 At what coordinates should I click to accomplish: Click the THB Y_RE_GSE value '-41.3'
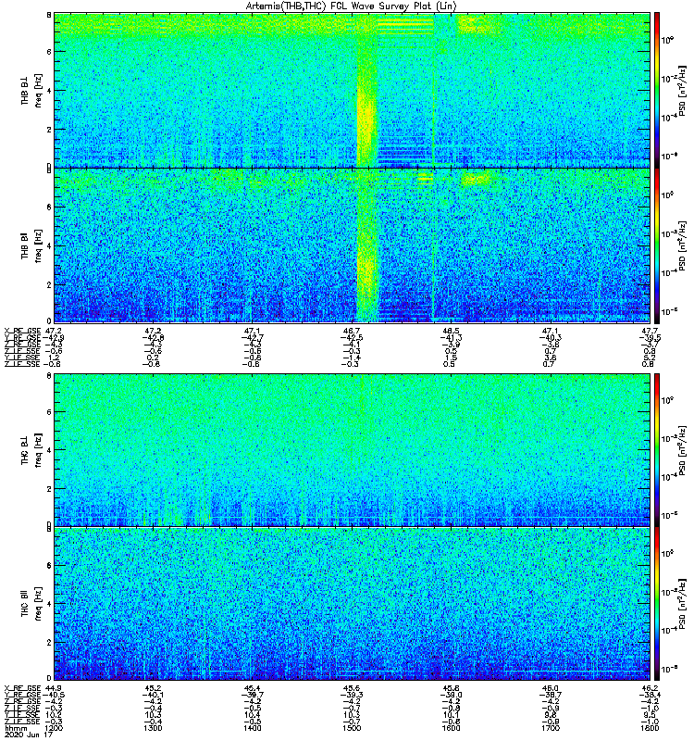click(x=451, y=337)
